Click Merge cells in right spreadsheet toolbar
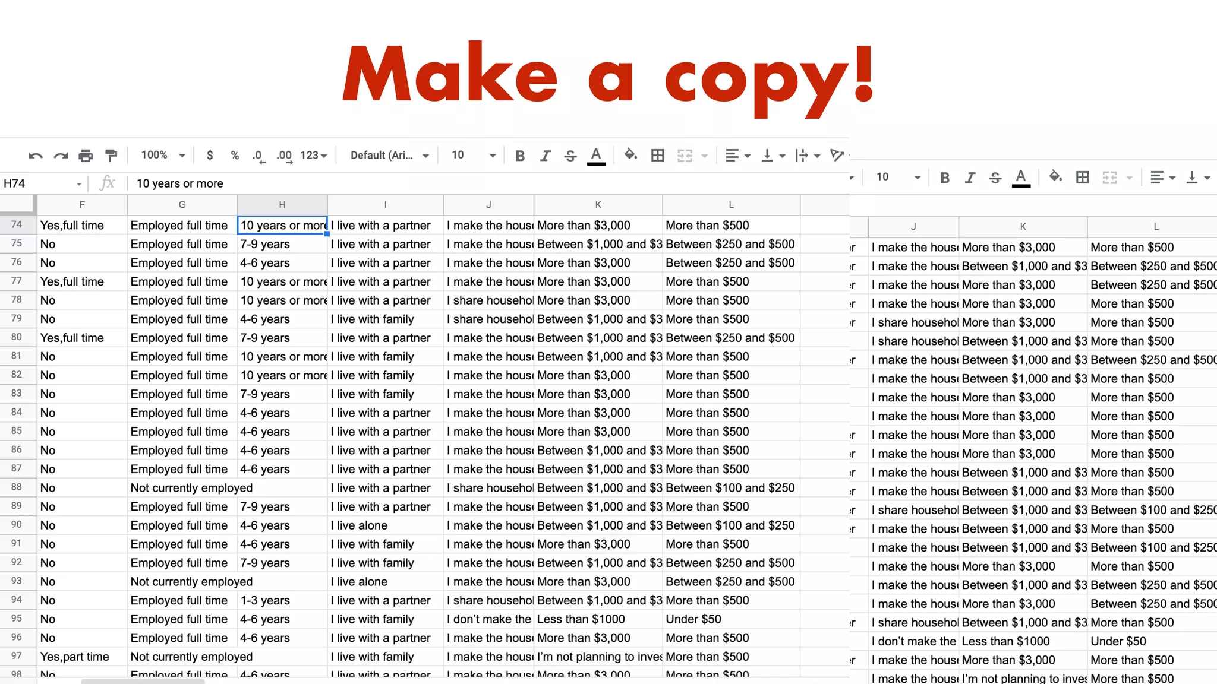The height and width of the screenshot is (684, 1217). coord(1110,178)
